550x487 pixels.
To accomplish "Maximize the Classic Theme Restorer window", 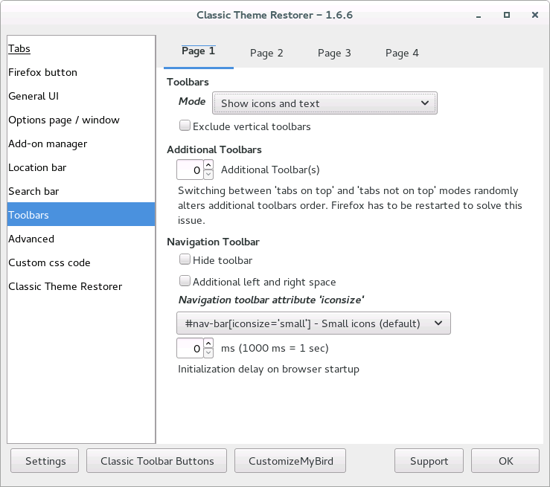I will (x=507, y=15).
